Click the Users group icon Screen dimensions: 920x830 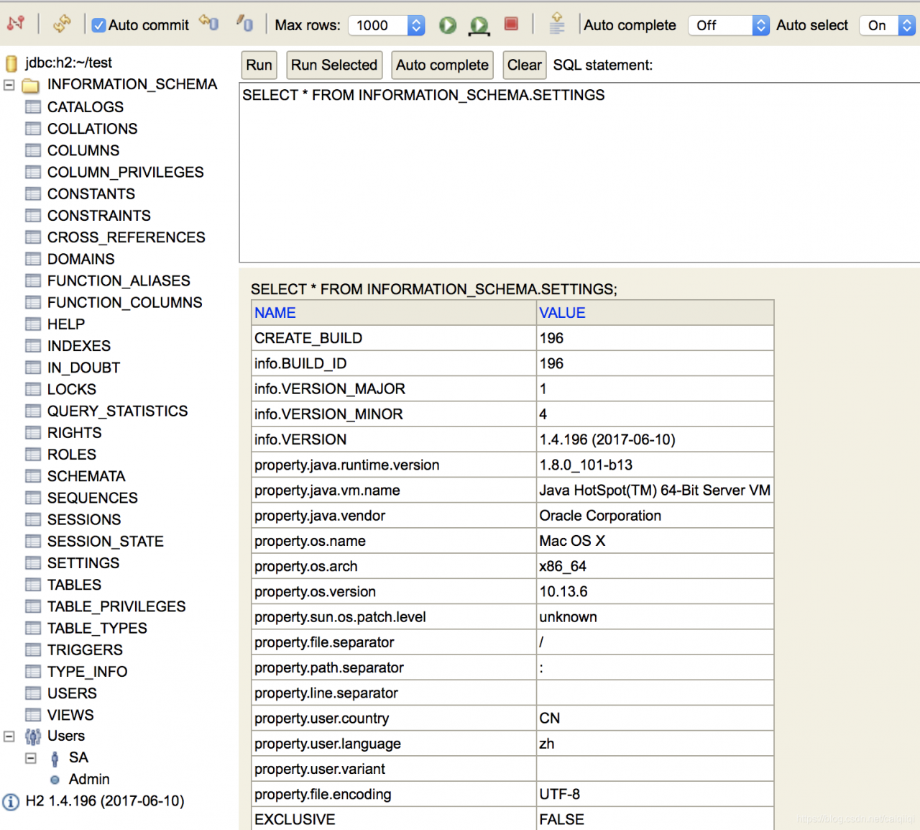[33, 736]
